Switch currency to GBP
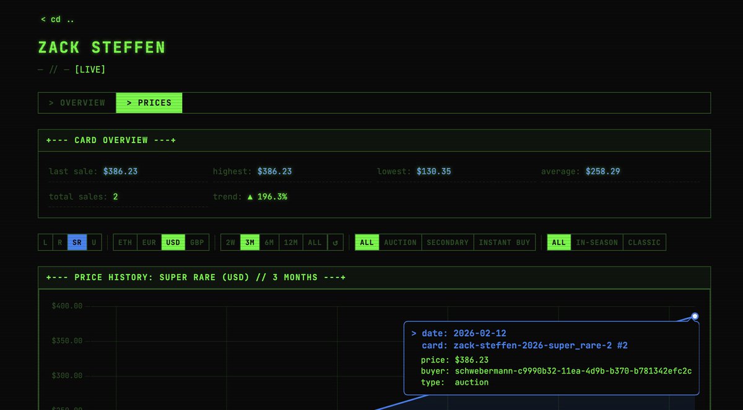This screenshot has width=743, height=410. tap(197, 242)
